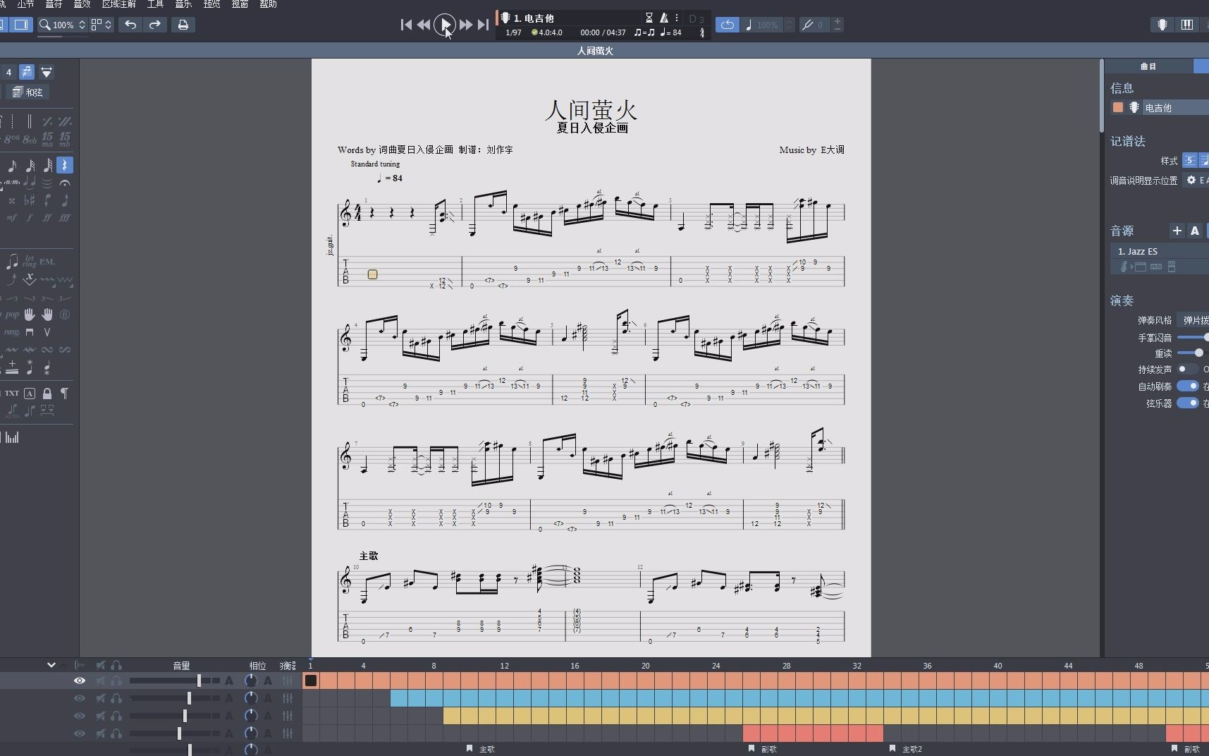Click bar 1 cell in the timeline

pyautogui.click(x=311, y=681)
